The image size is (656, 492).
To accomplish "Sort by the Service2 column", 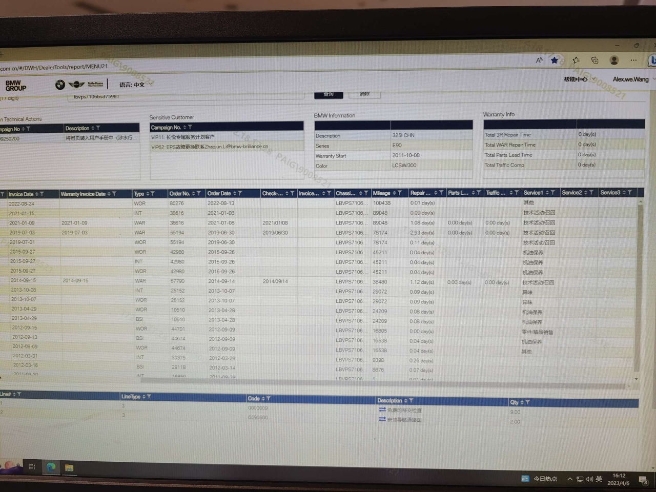I will (586, 193).
